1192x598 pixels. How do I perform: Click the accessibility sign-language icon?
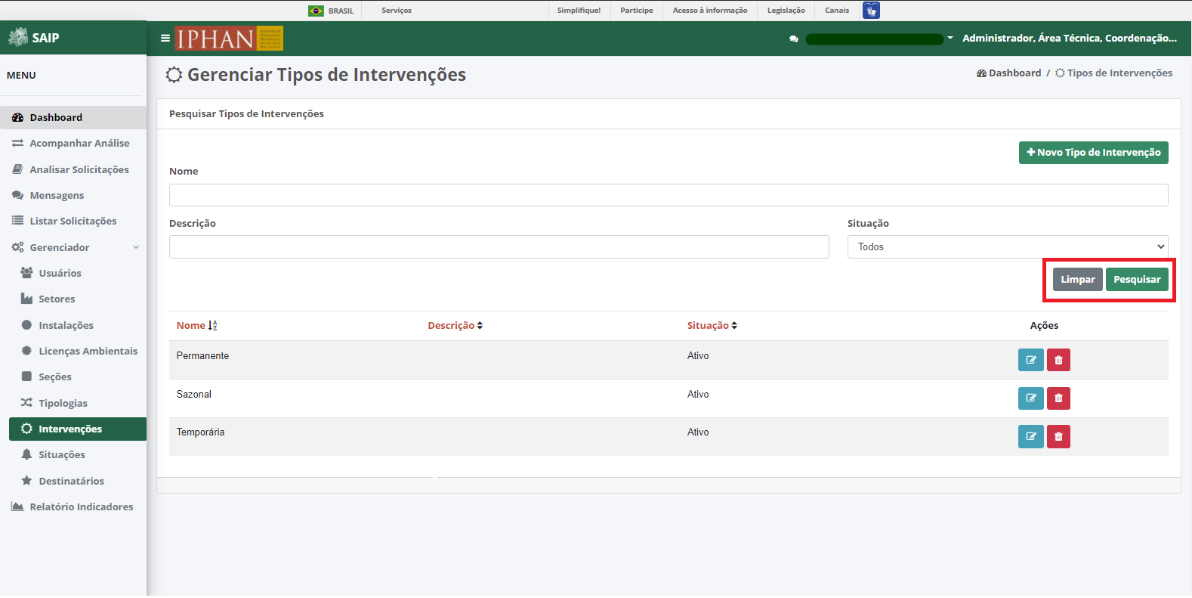(x=871, y=11)
